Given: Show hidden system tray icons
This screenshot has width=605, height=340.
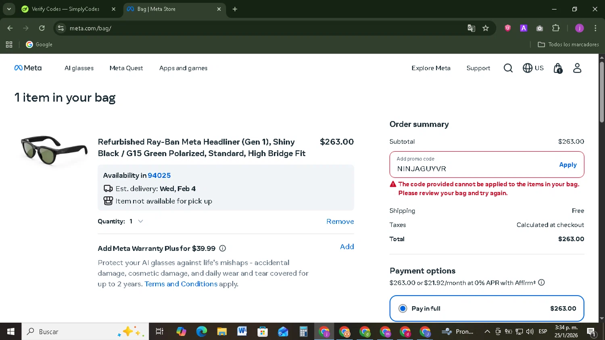Looking at the screenshot, I should click(x=487, y=332).
